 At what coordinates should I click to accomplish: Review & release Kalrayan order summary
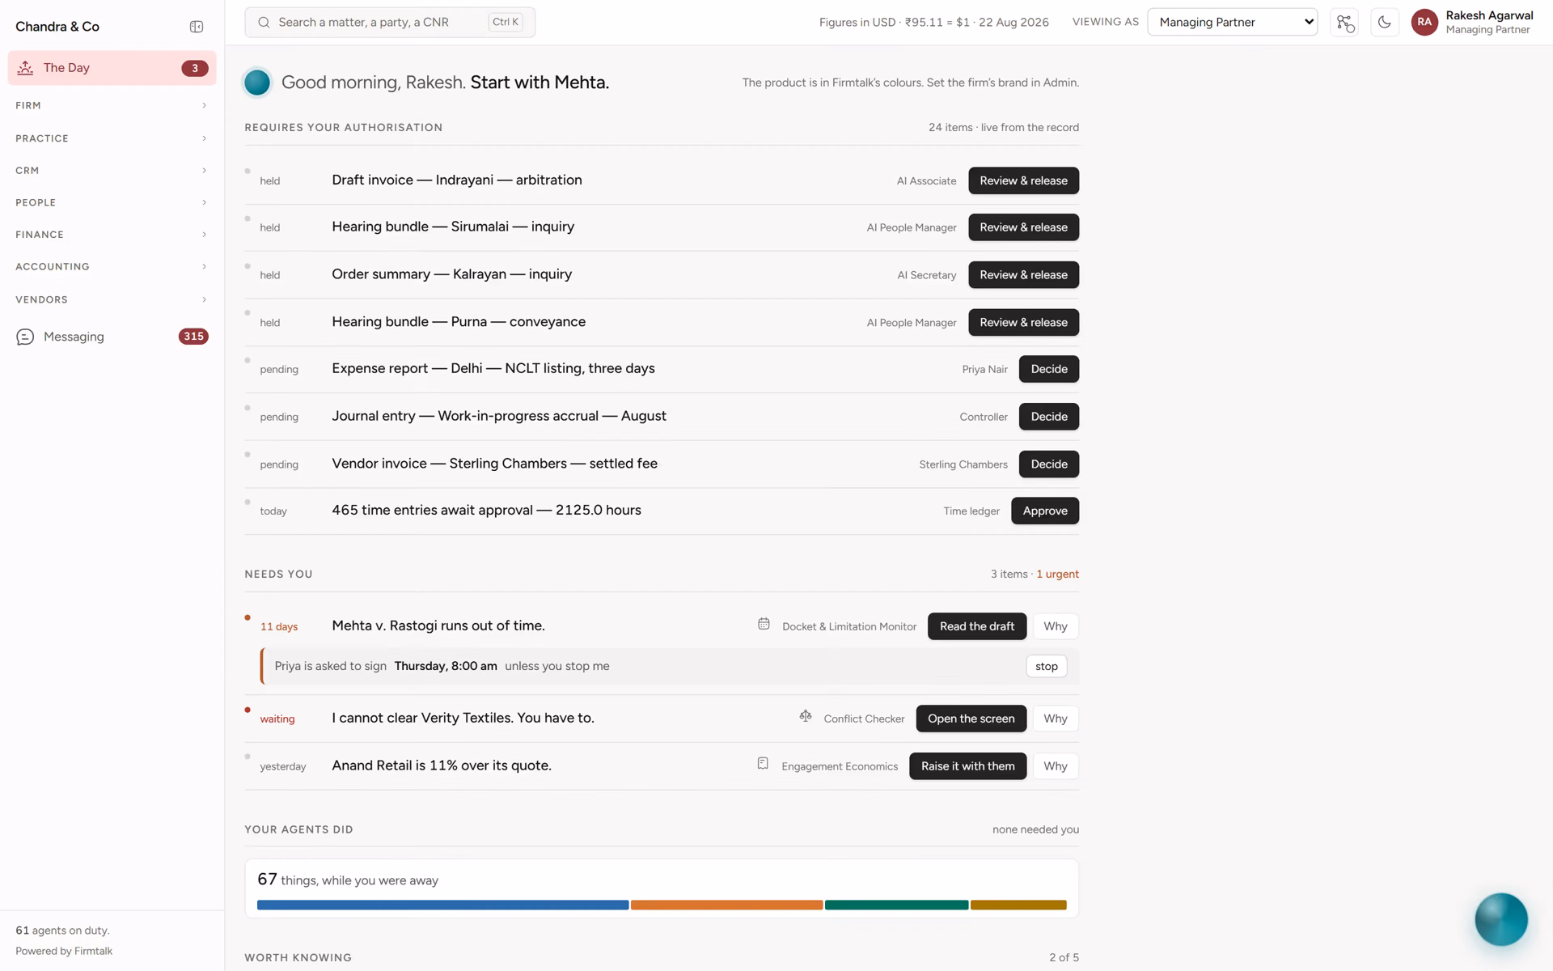[x=1023, y=275]
